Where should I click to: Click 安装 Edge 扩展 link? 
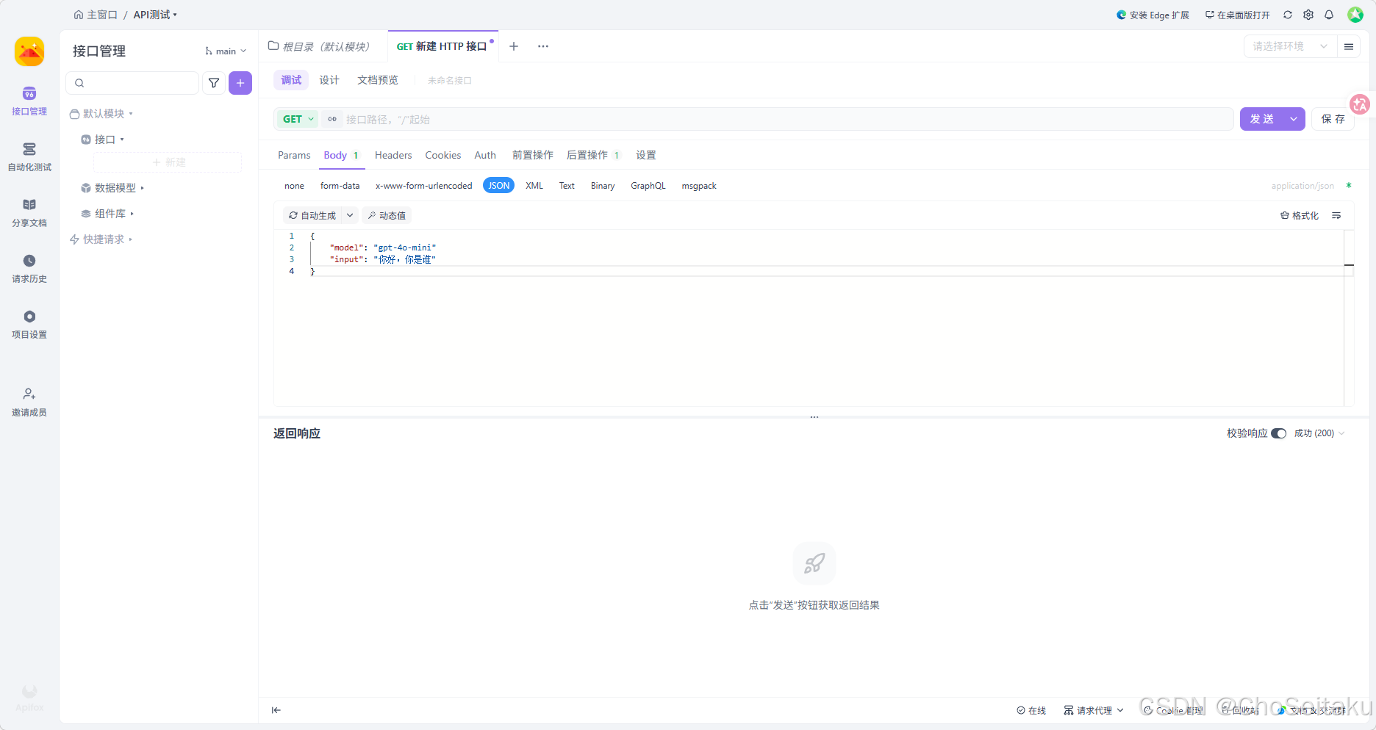click(x=1153, y=15)
